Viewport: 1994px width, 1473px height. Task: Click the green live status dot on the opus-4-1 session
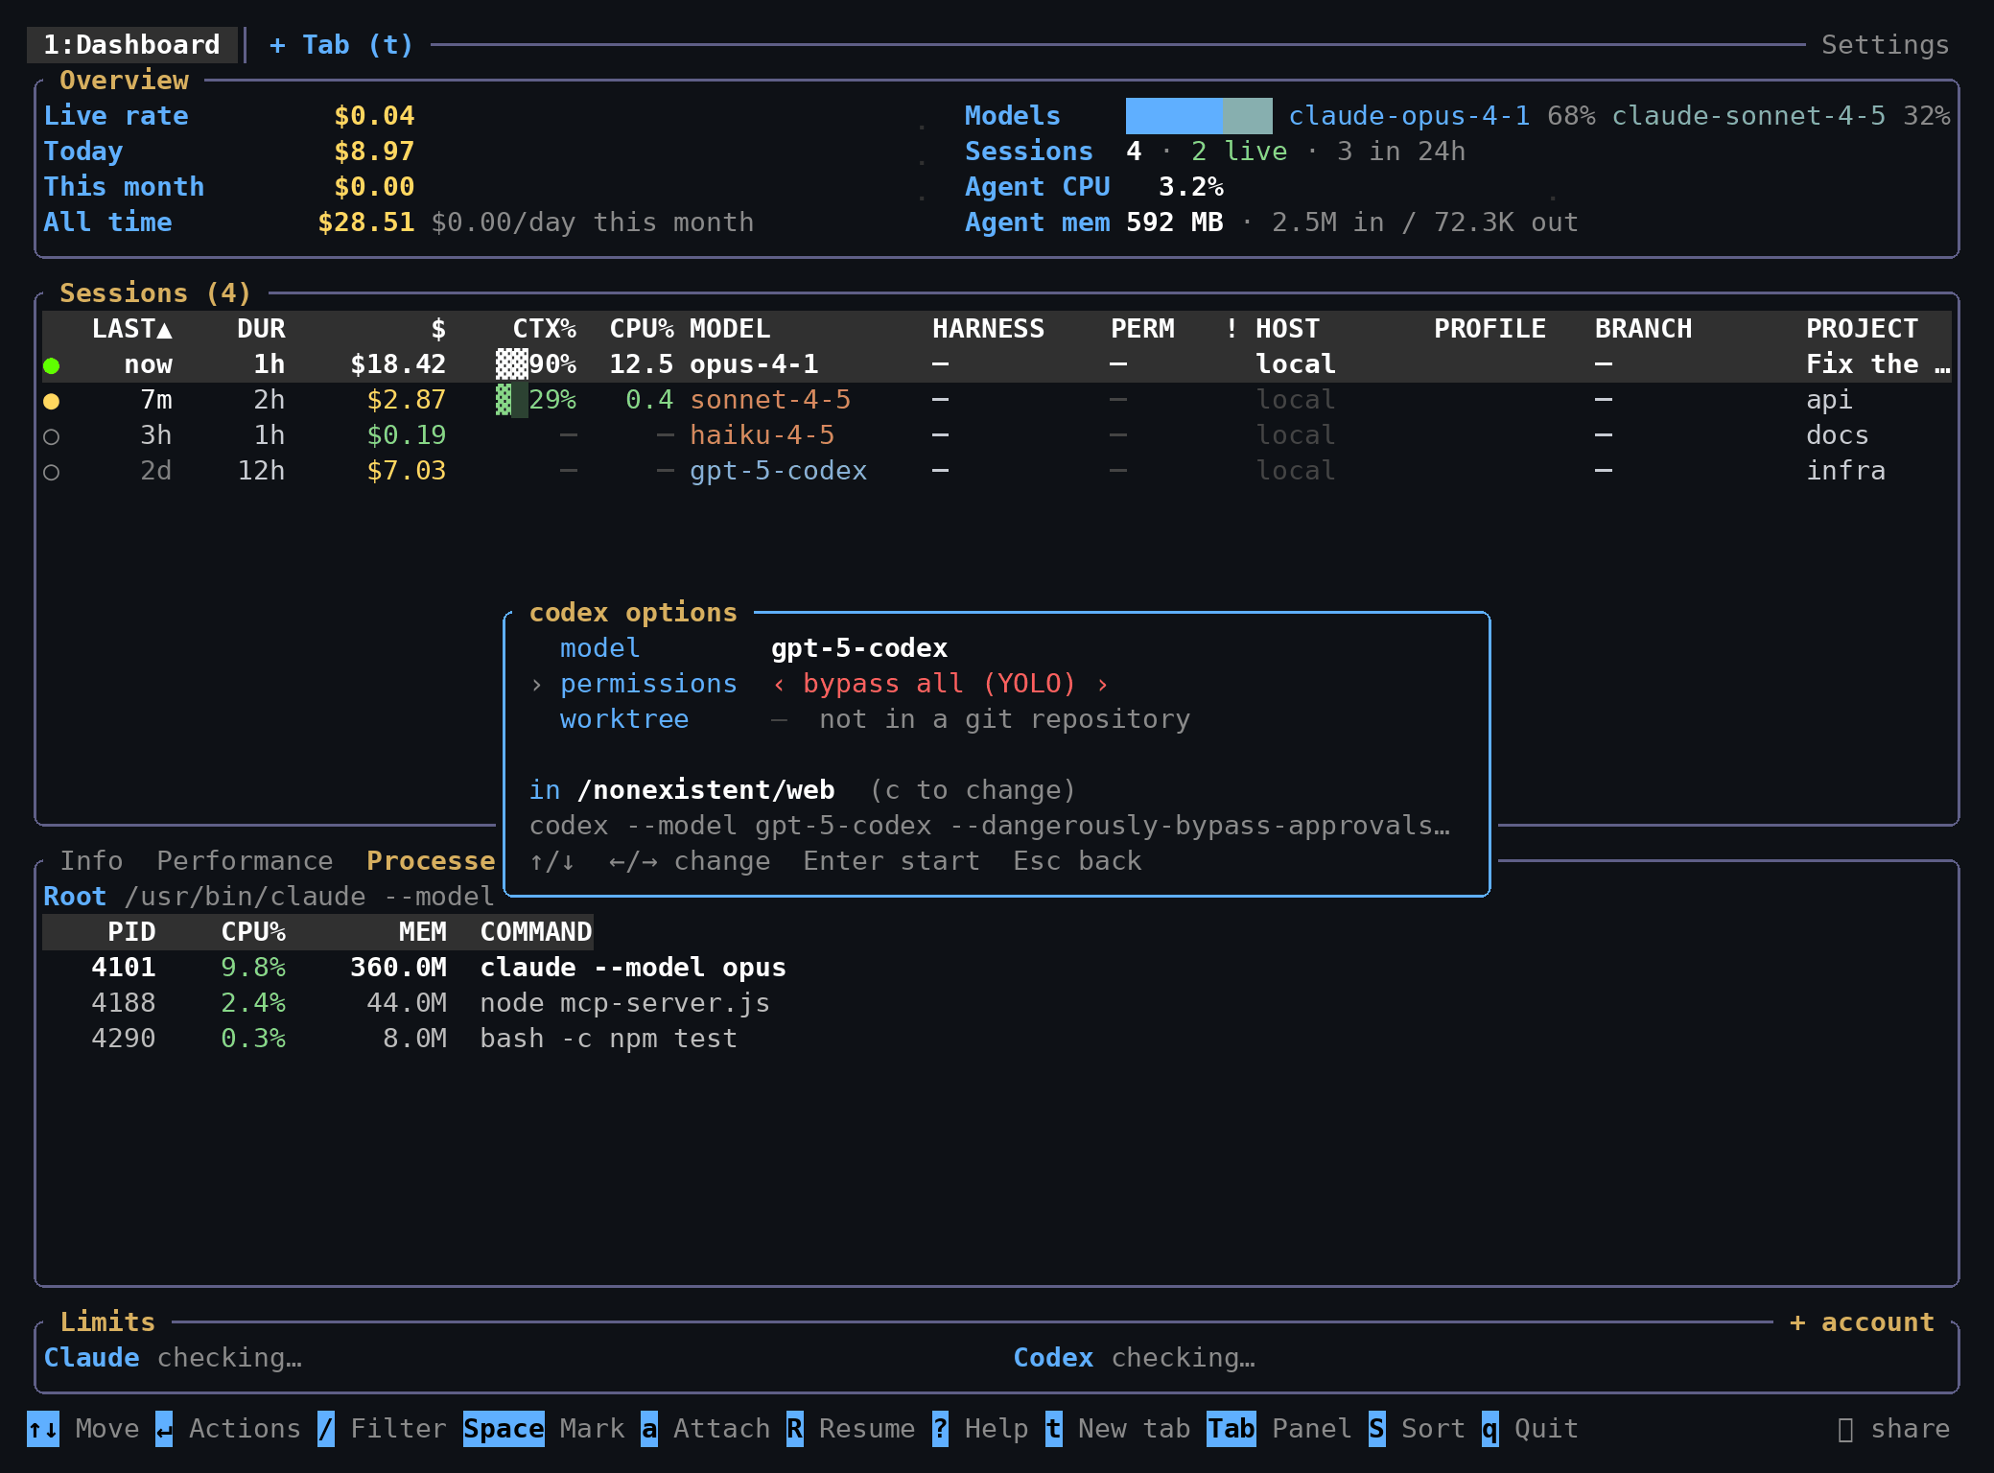[52, 365]
